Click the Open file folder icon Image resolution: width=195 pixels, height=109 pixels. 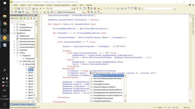pyautogui.click(x=16, y=8)
